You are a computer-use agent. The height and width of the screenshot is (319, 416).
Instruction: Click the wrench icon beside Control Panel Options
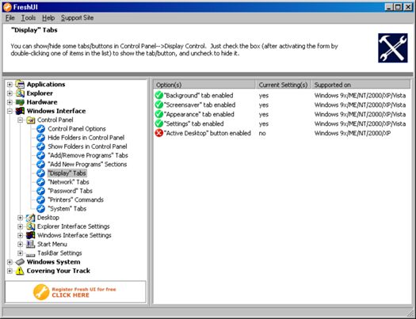[40, 129]
